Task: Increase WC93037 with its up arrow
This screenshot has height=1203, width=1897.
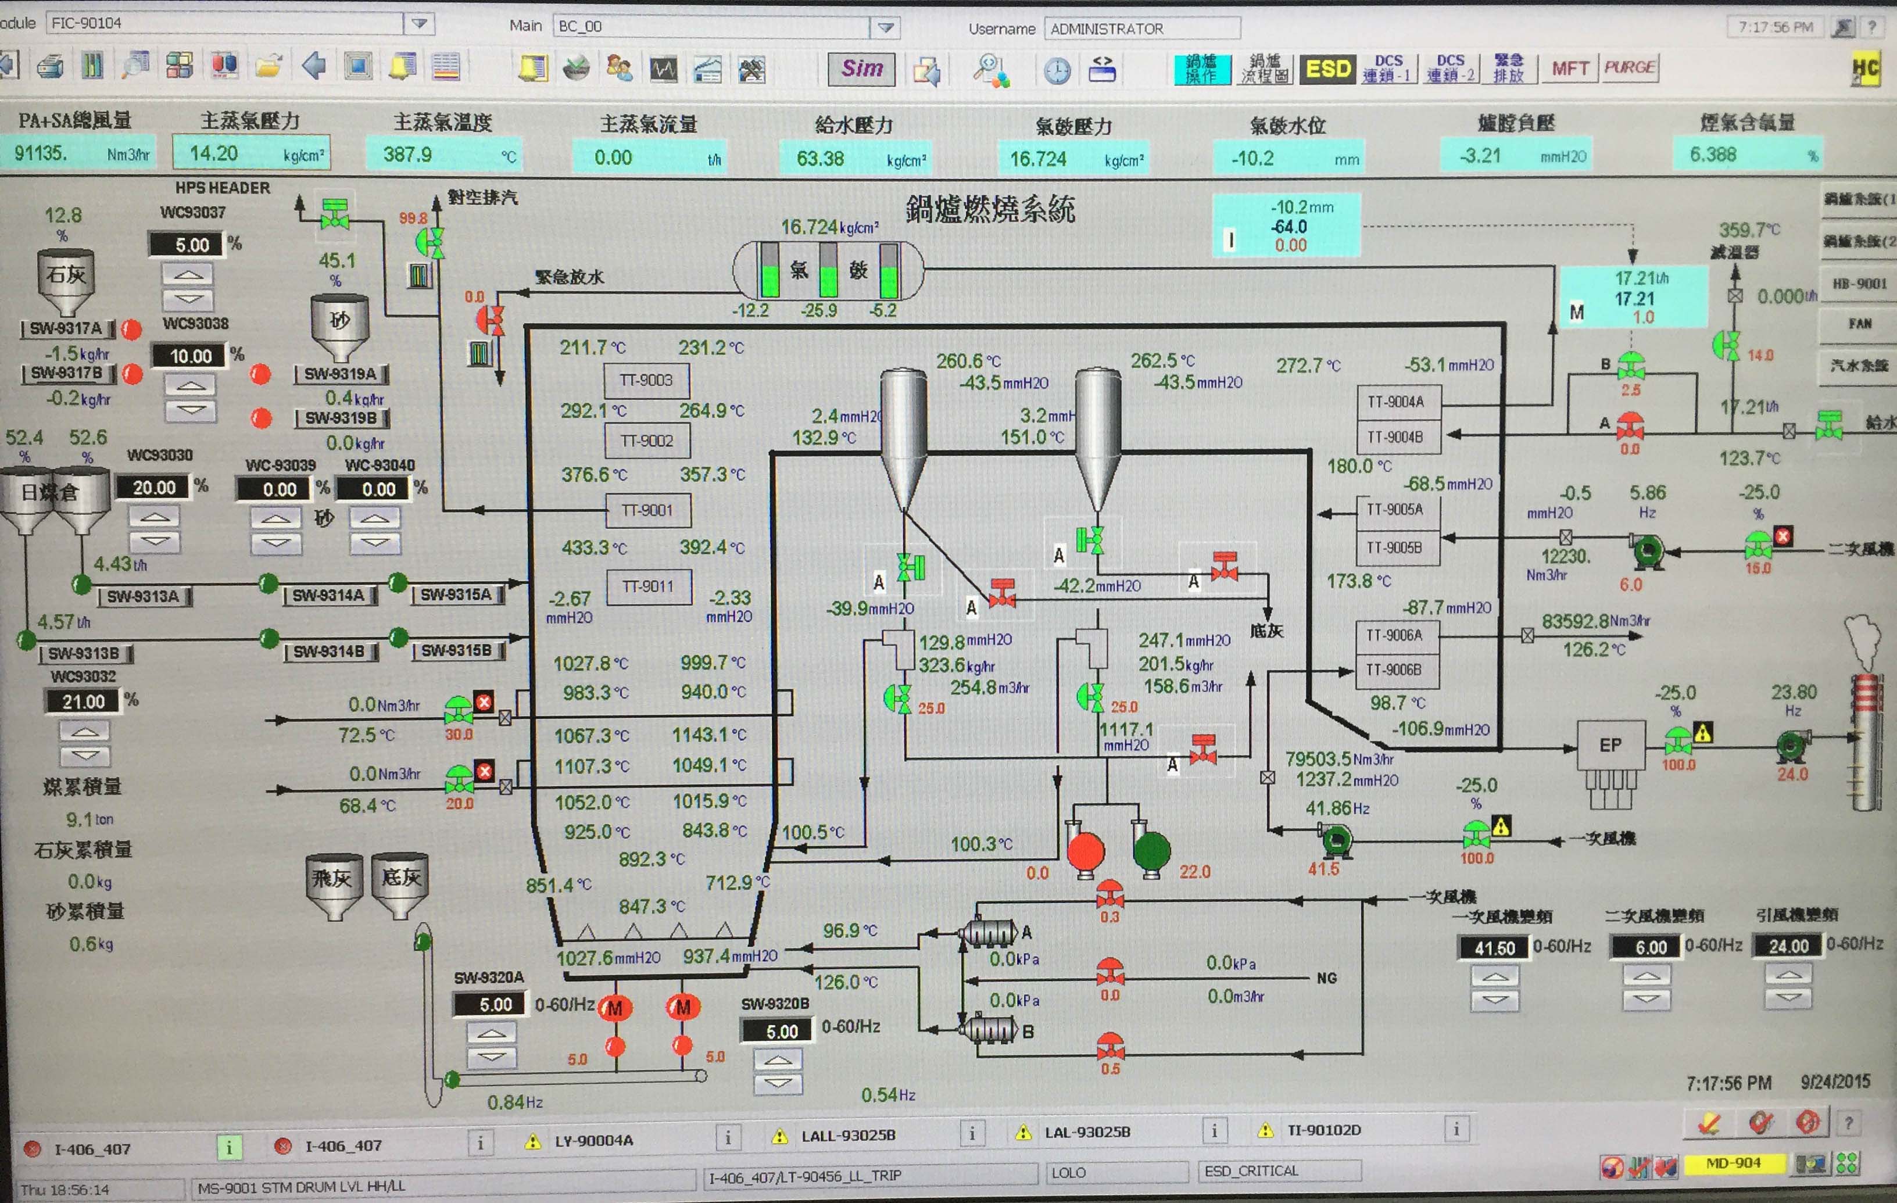Action: point(188,275)
